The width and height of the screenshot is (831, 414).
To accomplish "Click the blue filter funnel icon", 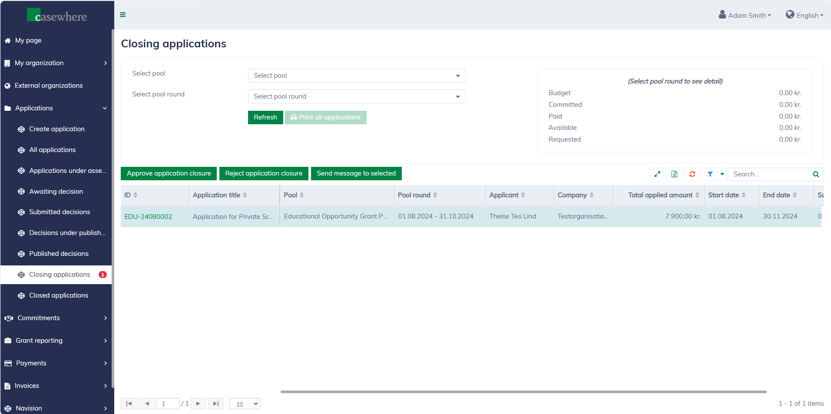I will click(x=710, y=174).
